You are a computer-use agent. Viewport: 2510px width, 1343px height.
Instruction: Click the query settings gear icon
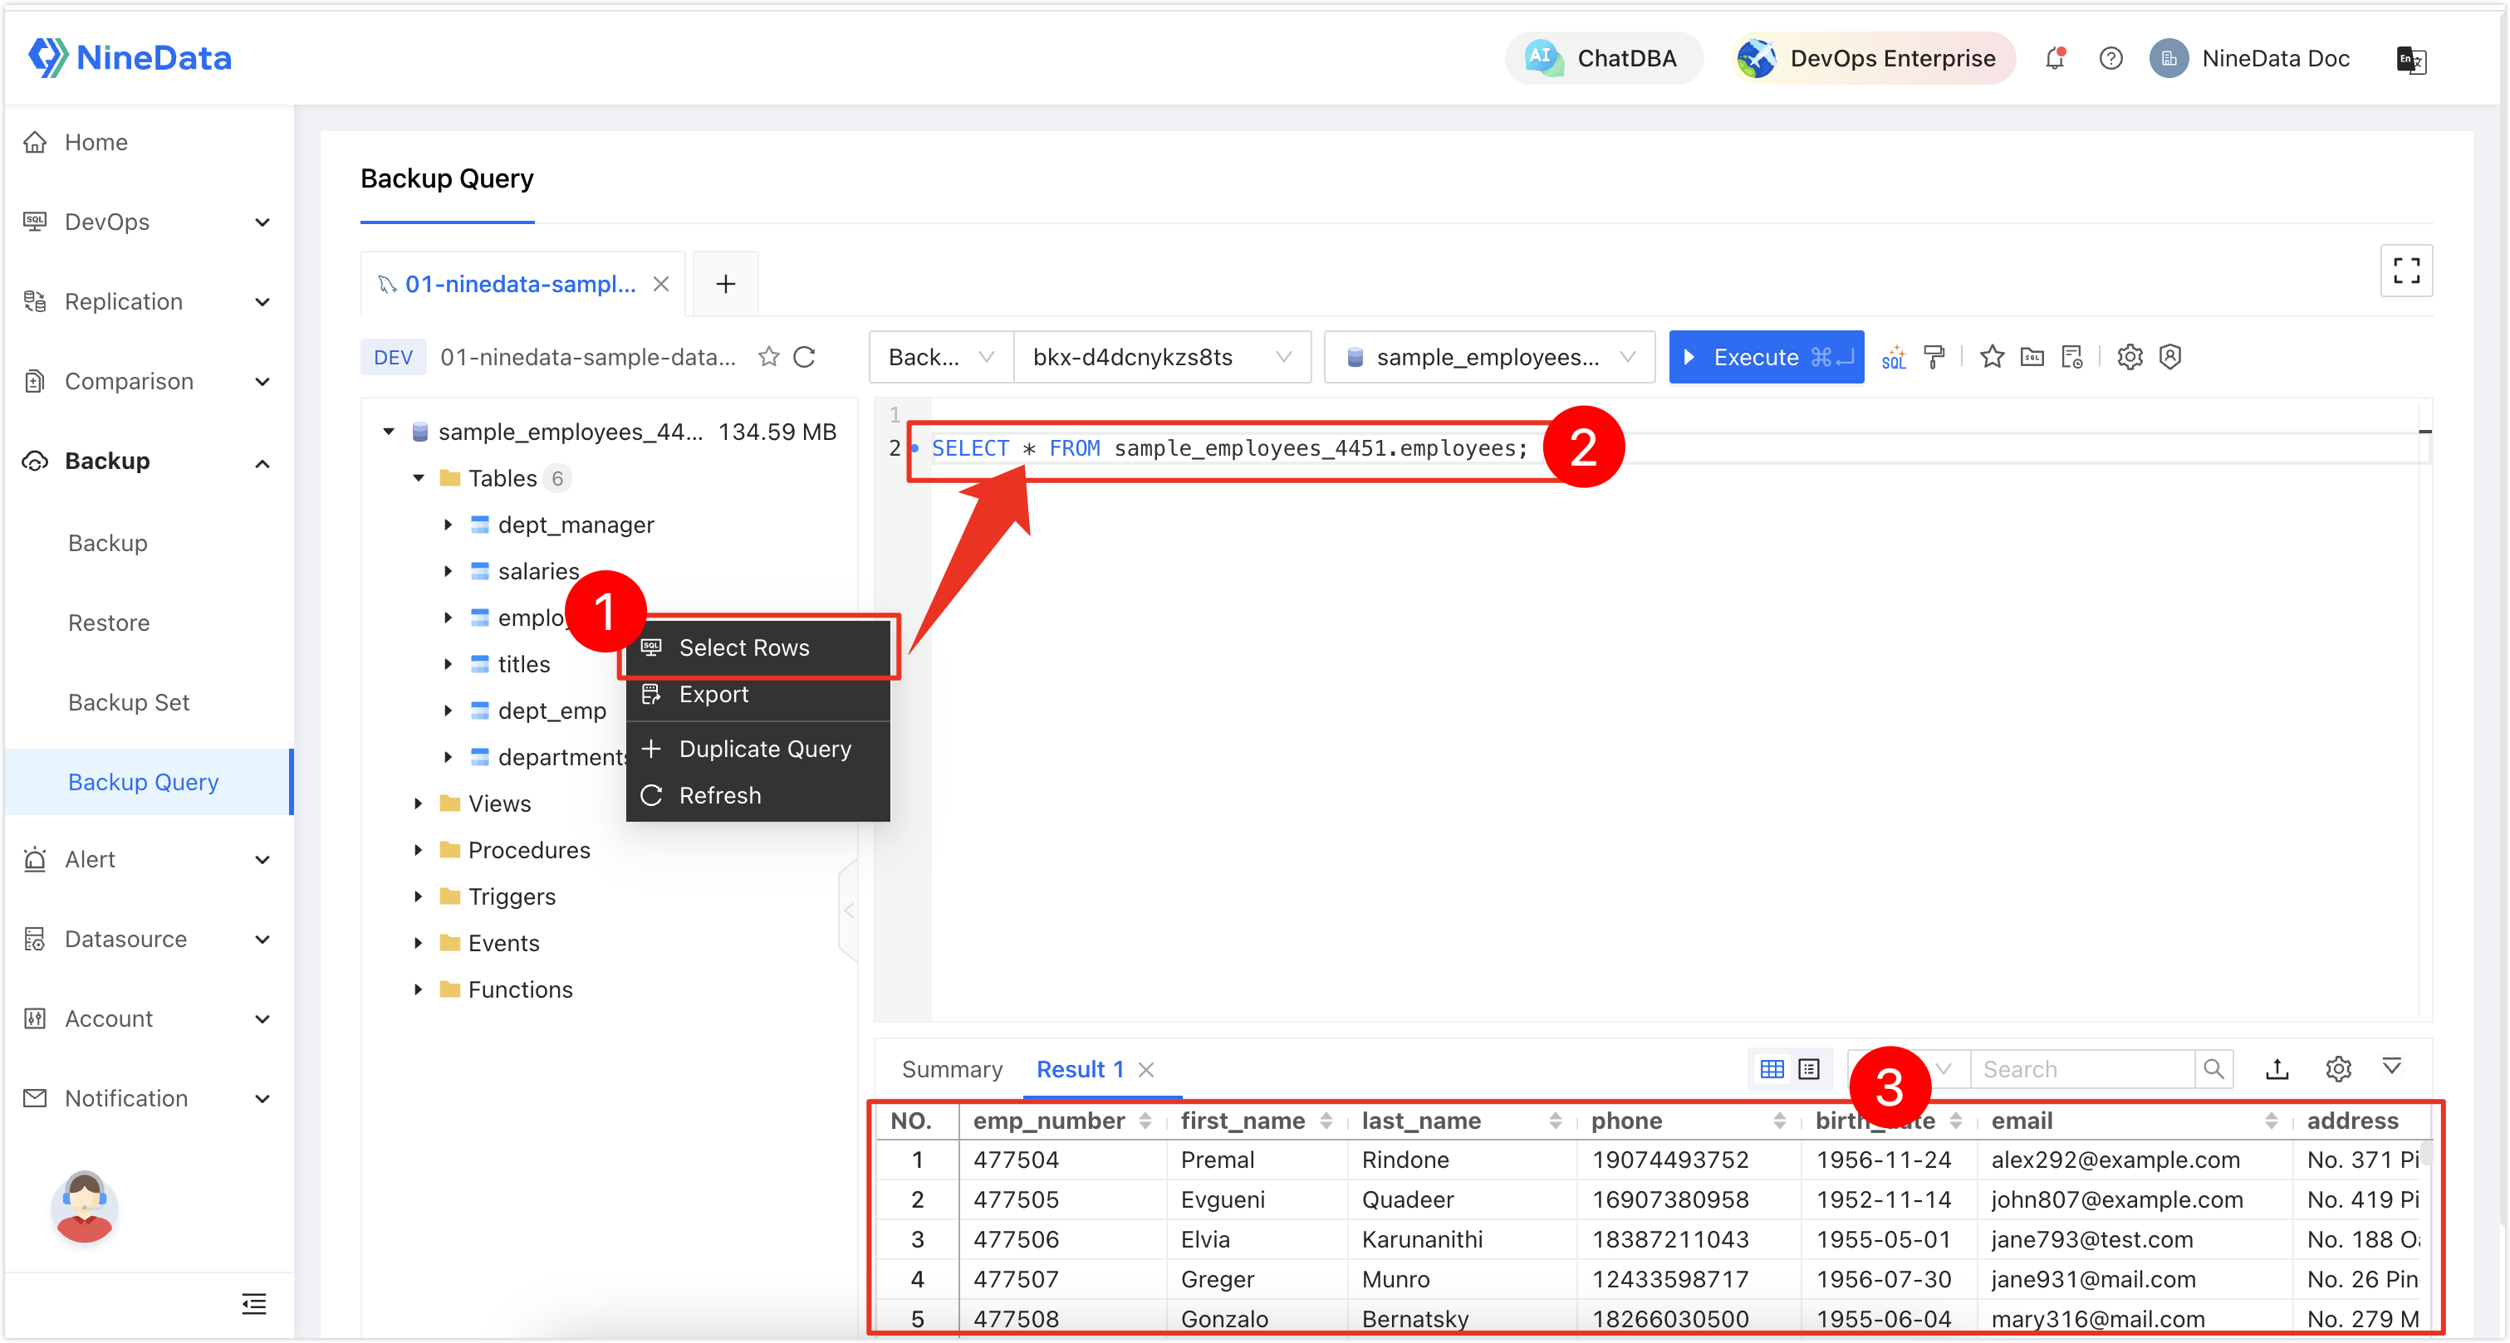2131,356
